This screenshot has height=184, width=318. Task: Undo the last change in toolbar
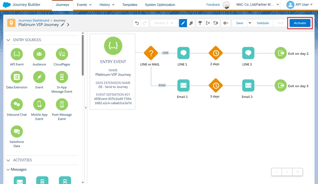coord(137,23)
